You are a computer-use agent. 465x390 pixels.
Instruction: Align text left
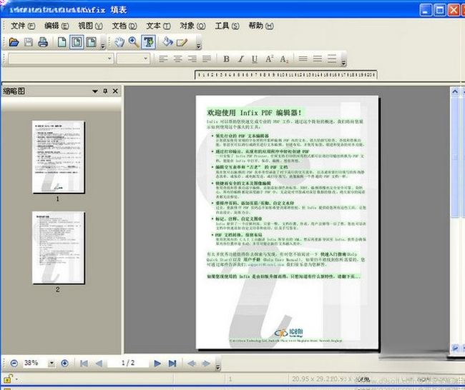click(163, 59)
